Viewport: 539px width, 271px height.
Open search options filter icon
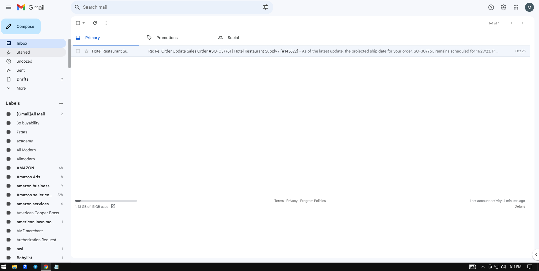265,7
